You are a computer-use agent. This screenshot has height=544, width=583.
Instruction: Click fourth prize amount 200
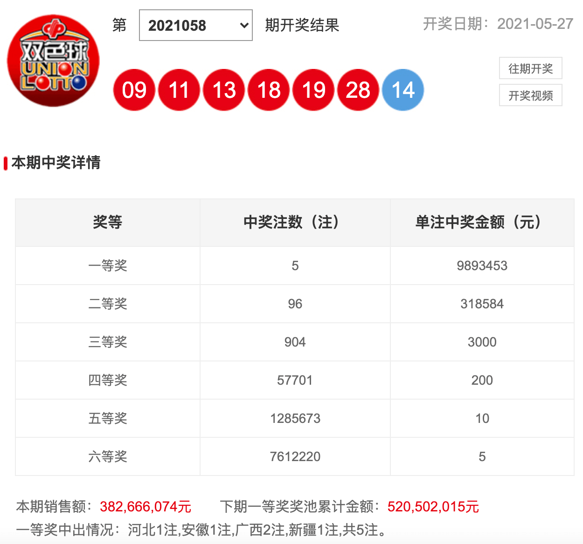click(482, 380)
